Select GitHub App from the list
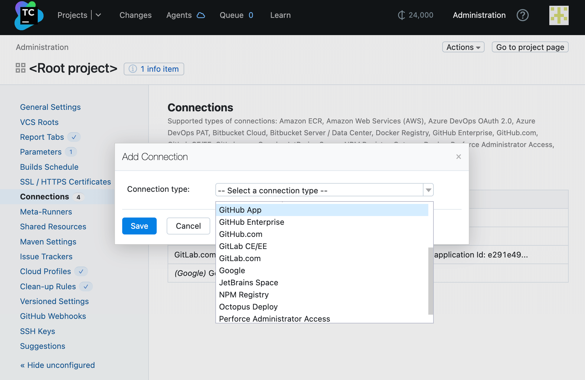Viewport: 585px width, 380px height. click(240, 210)
